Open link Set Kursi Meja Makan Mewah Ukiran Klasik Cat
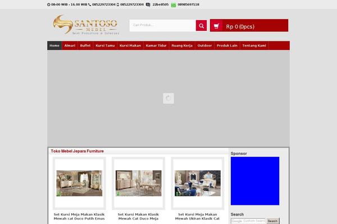Viewport: 337px width, 224px height. pyautogui.click(x=198, y=217)
